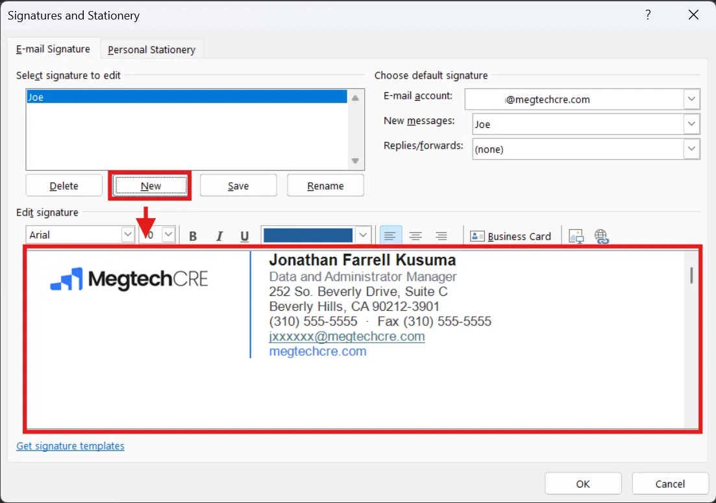
Task: Click the 252 So. Beverly Drive line
Action: pos(358,291)
